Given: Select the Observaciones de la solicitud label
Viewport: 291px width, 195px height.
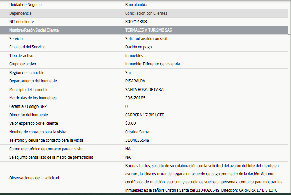Looking at the screenshot, I should [34, 178].
